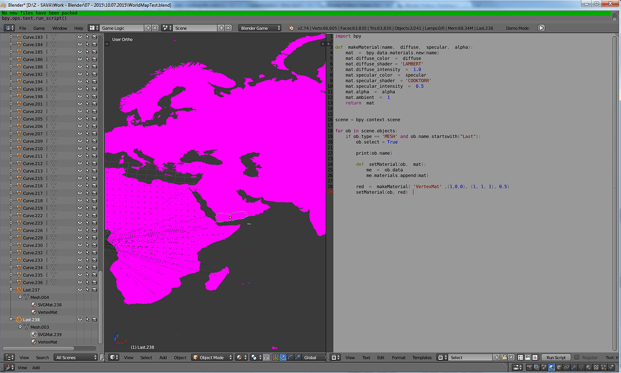Image resolution: width=621 pixels, height=373 pixels.
Task: Collapse the Mesh.004 data item
Action: click(20, 297)
